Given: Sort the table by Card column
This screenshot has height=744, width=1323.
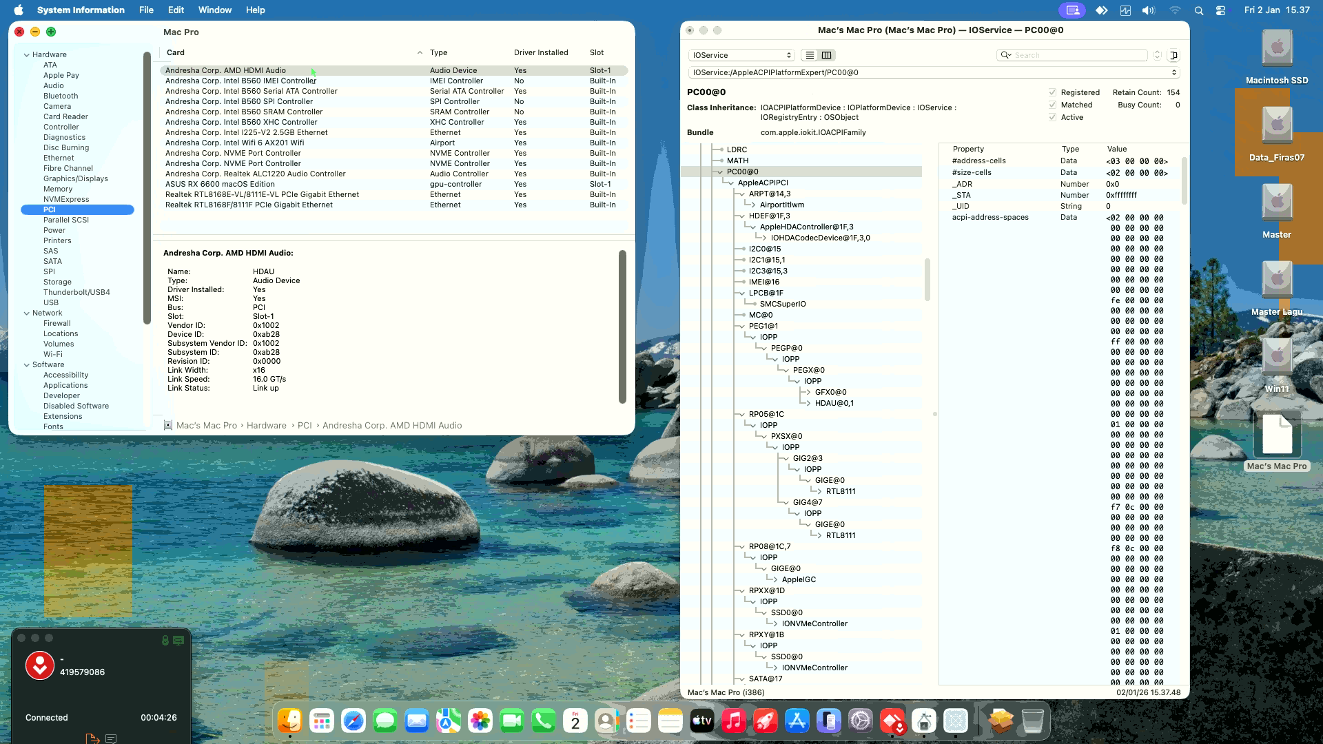Looking at the screenshot, I should point(294,52).
